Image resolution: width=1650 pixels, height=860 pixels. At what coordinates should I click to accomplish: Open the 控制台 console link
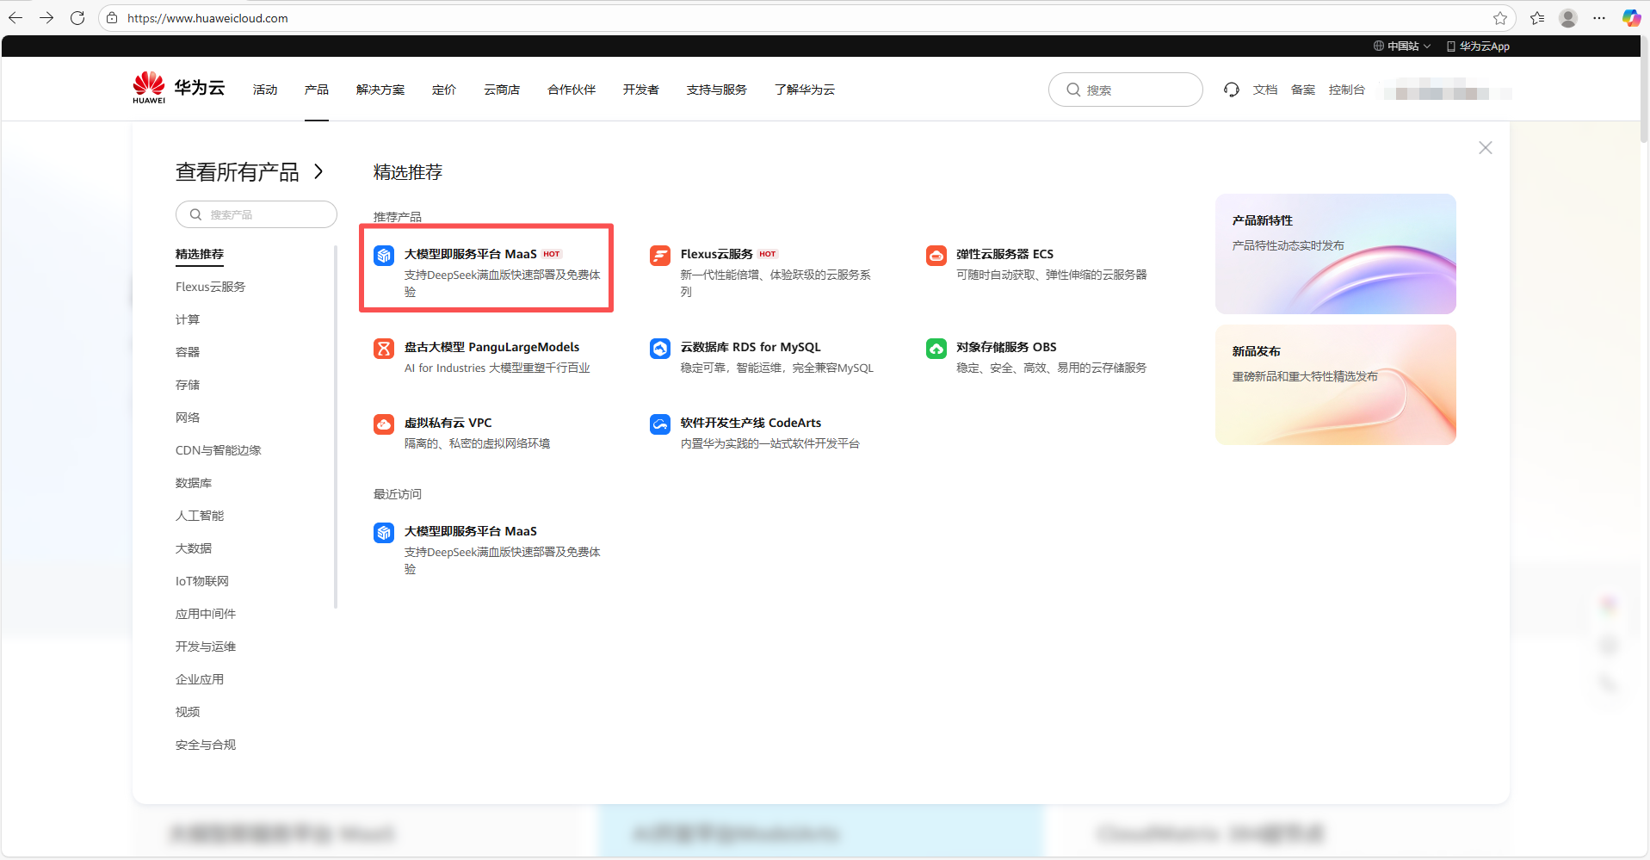coord(1347,90)
